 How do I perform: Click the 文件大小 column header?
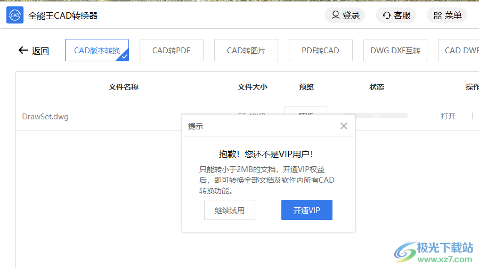[x=253, y=87]
